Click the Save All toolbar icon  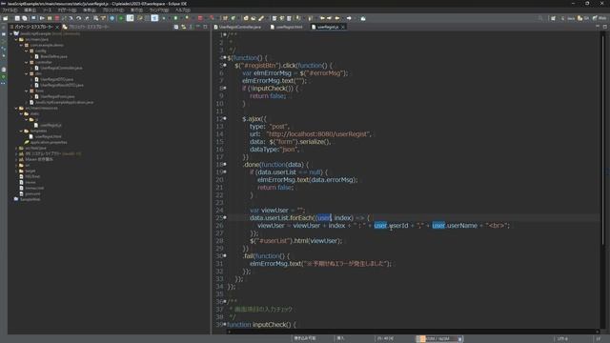pos(25,18)
